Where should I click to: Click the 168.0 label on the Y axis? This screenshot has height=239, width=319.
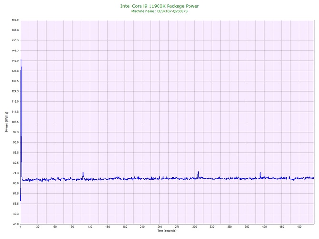pos(14,20)
